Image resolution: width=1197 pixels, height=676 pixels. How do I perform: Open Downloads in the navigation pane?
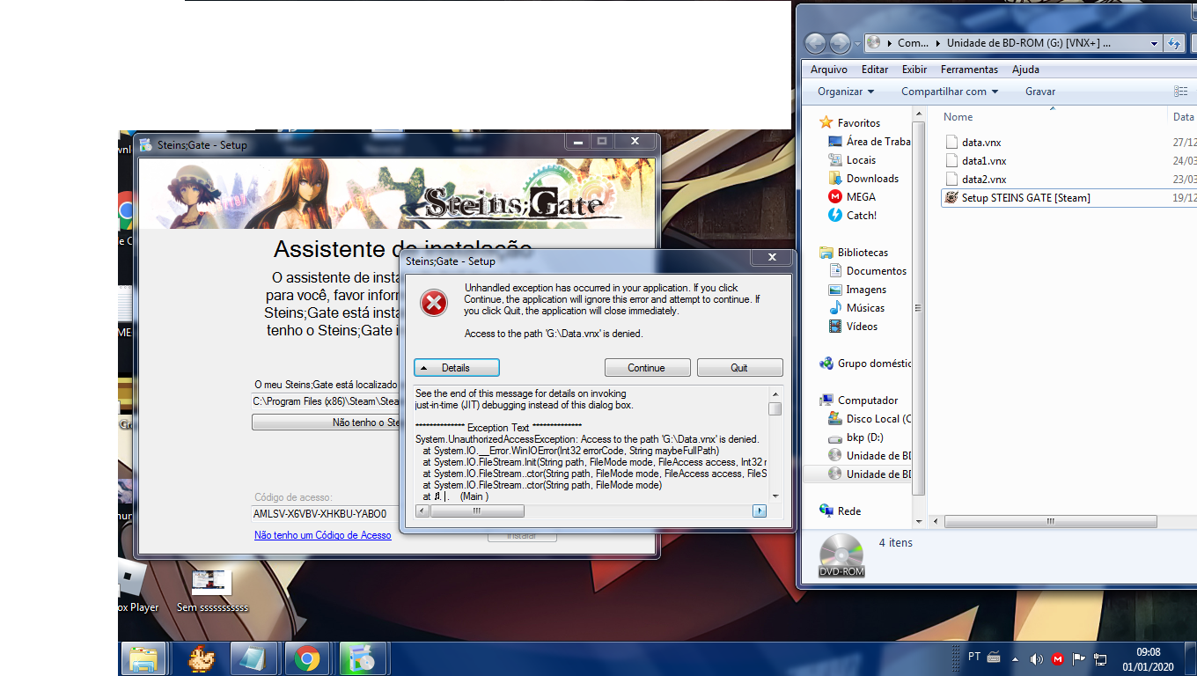click(863, 179)
